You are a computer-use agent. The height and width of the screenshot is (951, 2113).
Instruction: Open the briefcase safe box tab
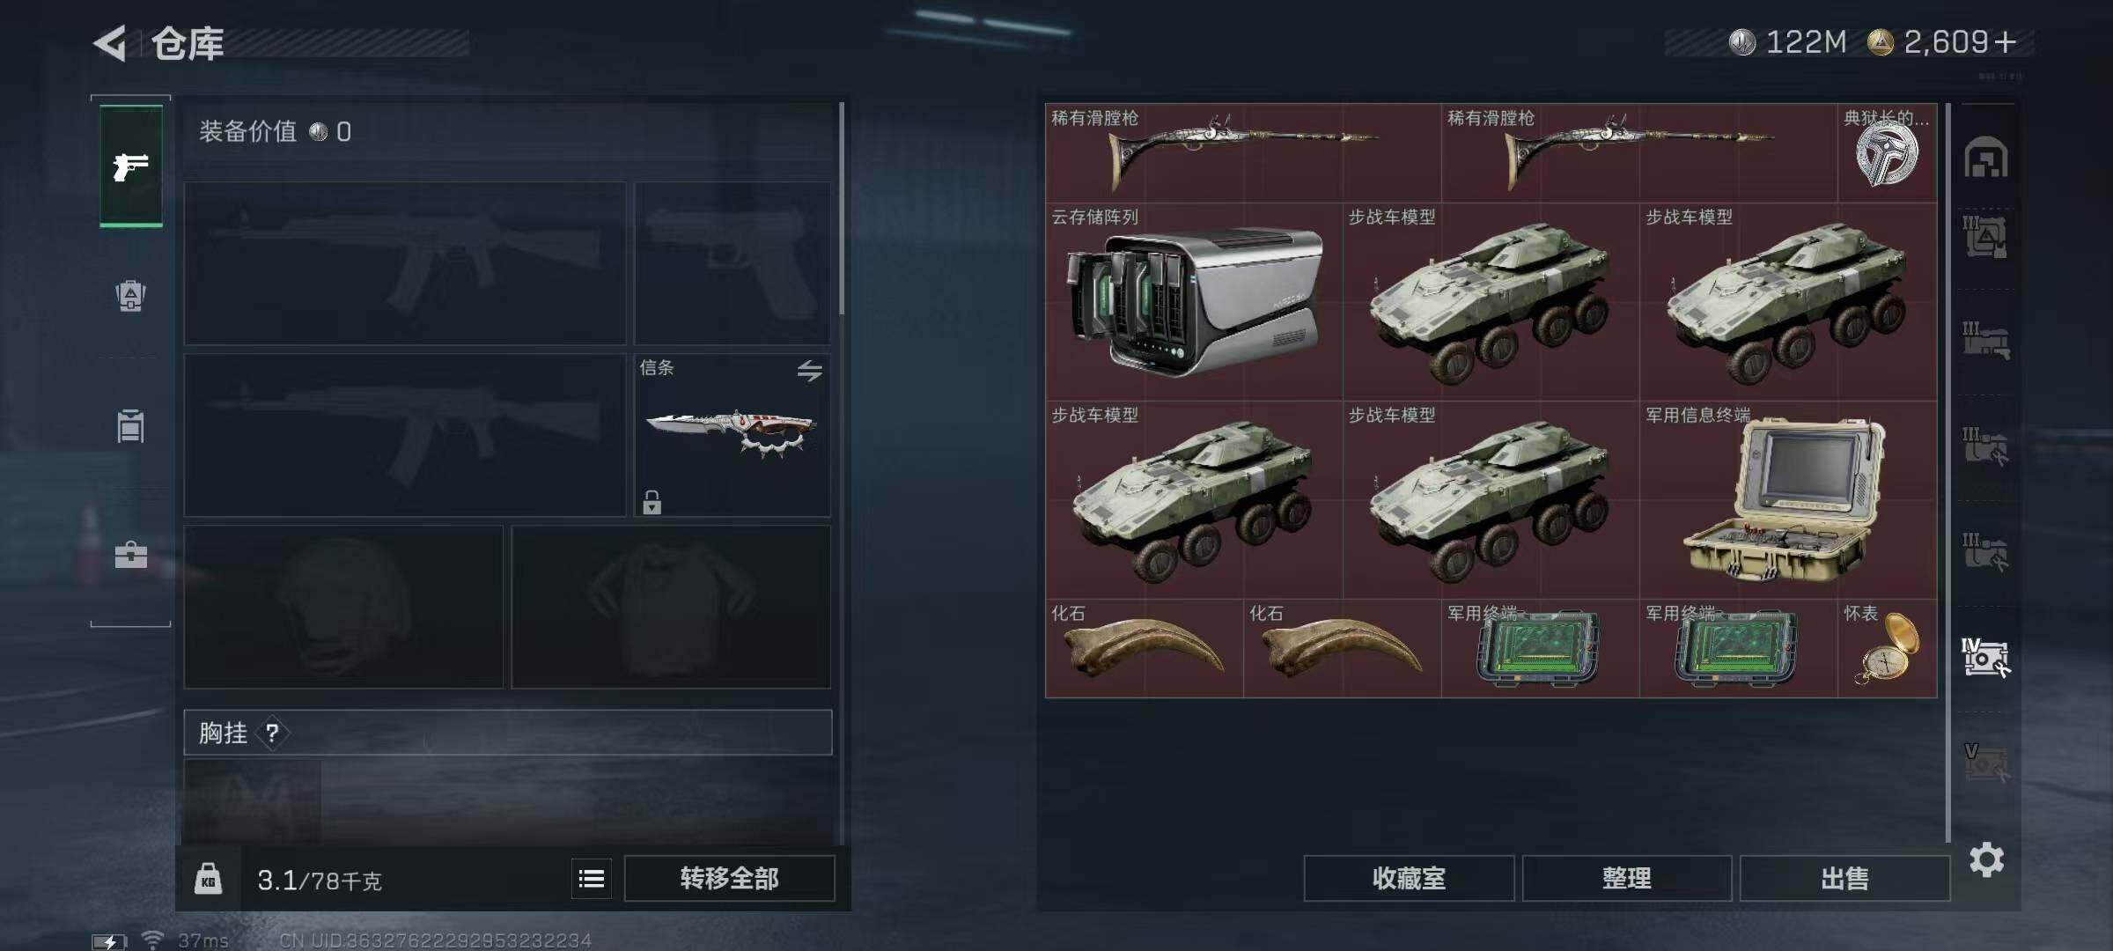[x=131, y=555]
